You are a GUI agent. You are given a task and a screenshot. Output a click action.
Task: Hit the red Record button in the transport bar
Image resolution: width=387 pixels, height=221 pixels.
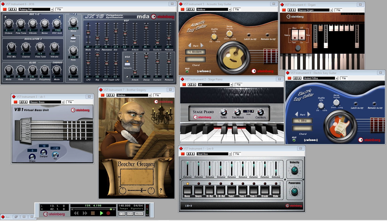pos(108,213)
